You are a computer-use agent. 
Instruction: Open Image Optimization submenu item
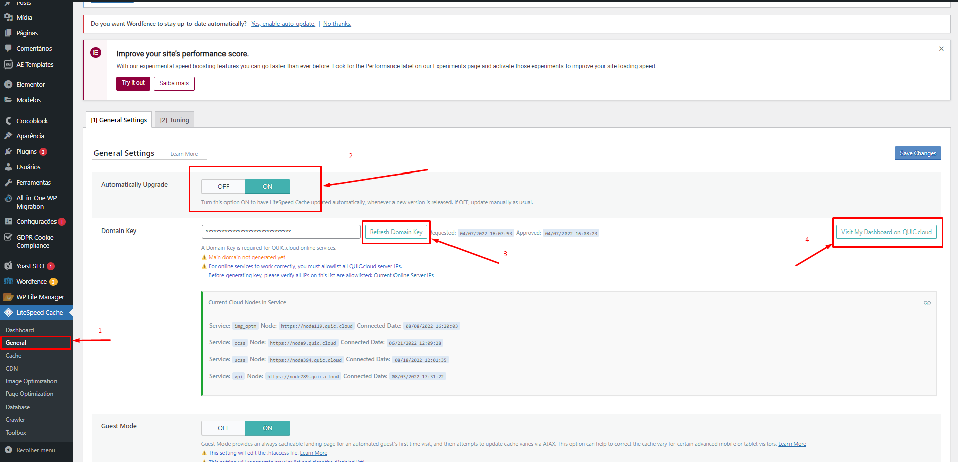pos(31,381)
